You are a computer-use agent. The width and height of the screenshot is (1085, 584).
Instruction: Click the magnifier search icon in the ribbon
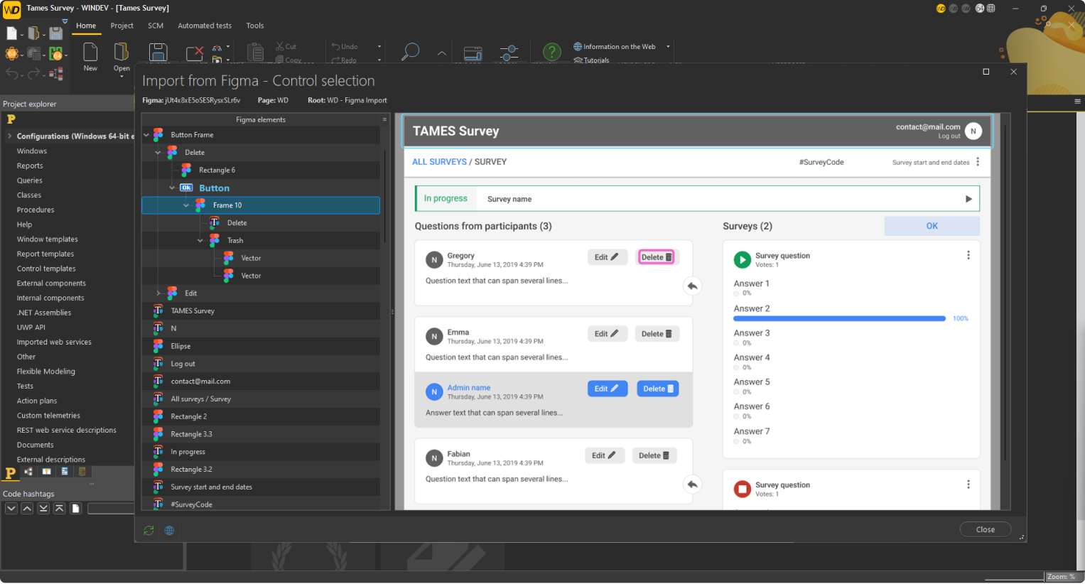click(x=410, y=52)
